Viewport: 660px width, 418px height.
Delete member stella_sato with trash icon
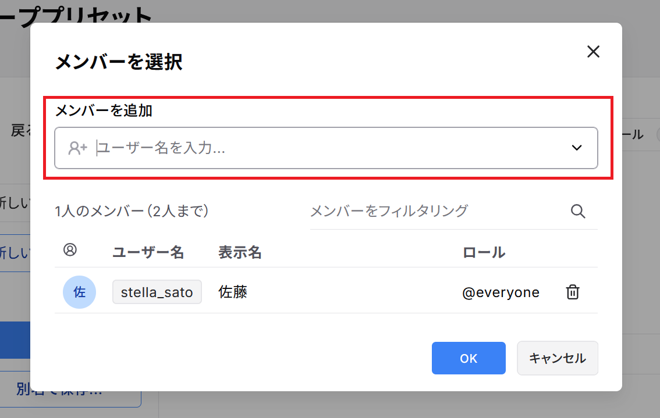pyautogui.click(x=573, y=292)
